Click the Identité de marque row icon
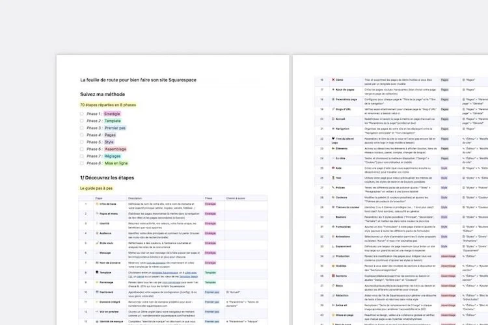The height and width of the screenshot is (325, 488). pyautogui.click(x=97, y=321)
